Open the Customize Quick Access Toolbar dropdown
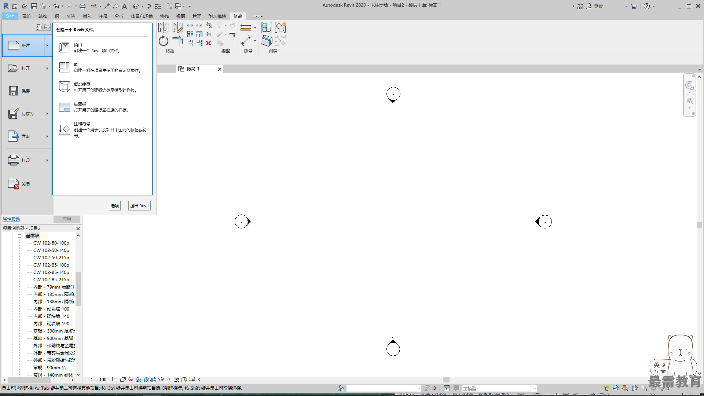The width and height of the screenshot is (704, 396). tap(190, 6)
